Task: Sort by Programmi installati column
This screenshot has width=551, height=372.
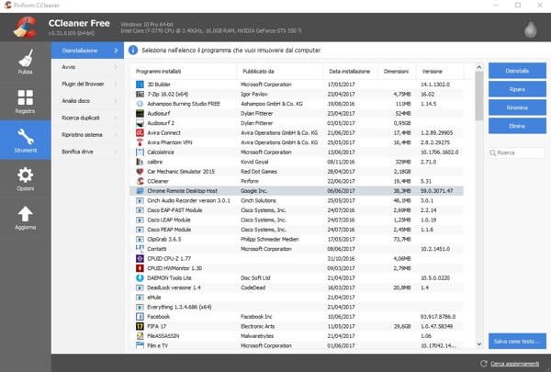Action: [x=183, y=72]
